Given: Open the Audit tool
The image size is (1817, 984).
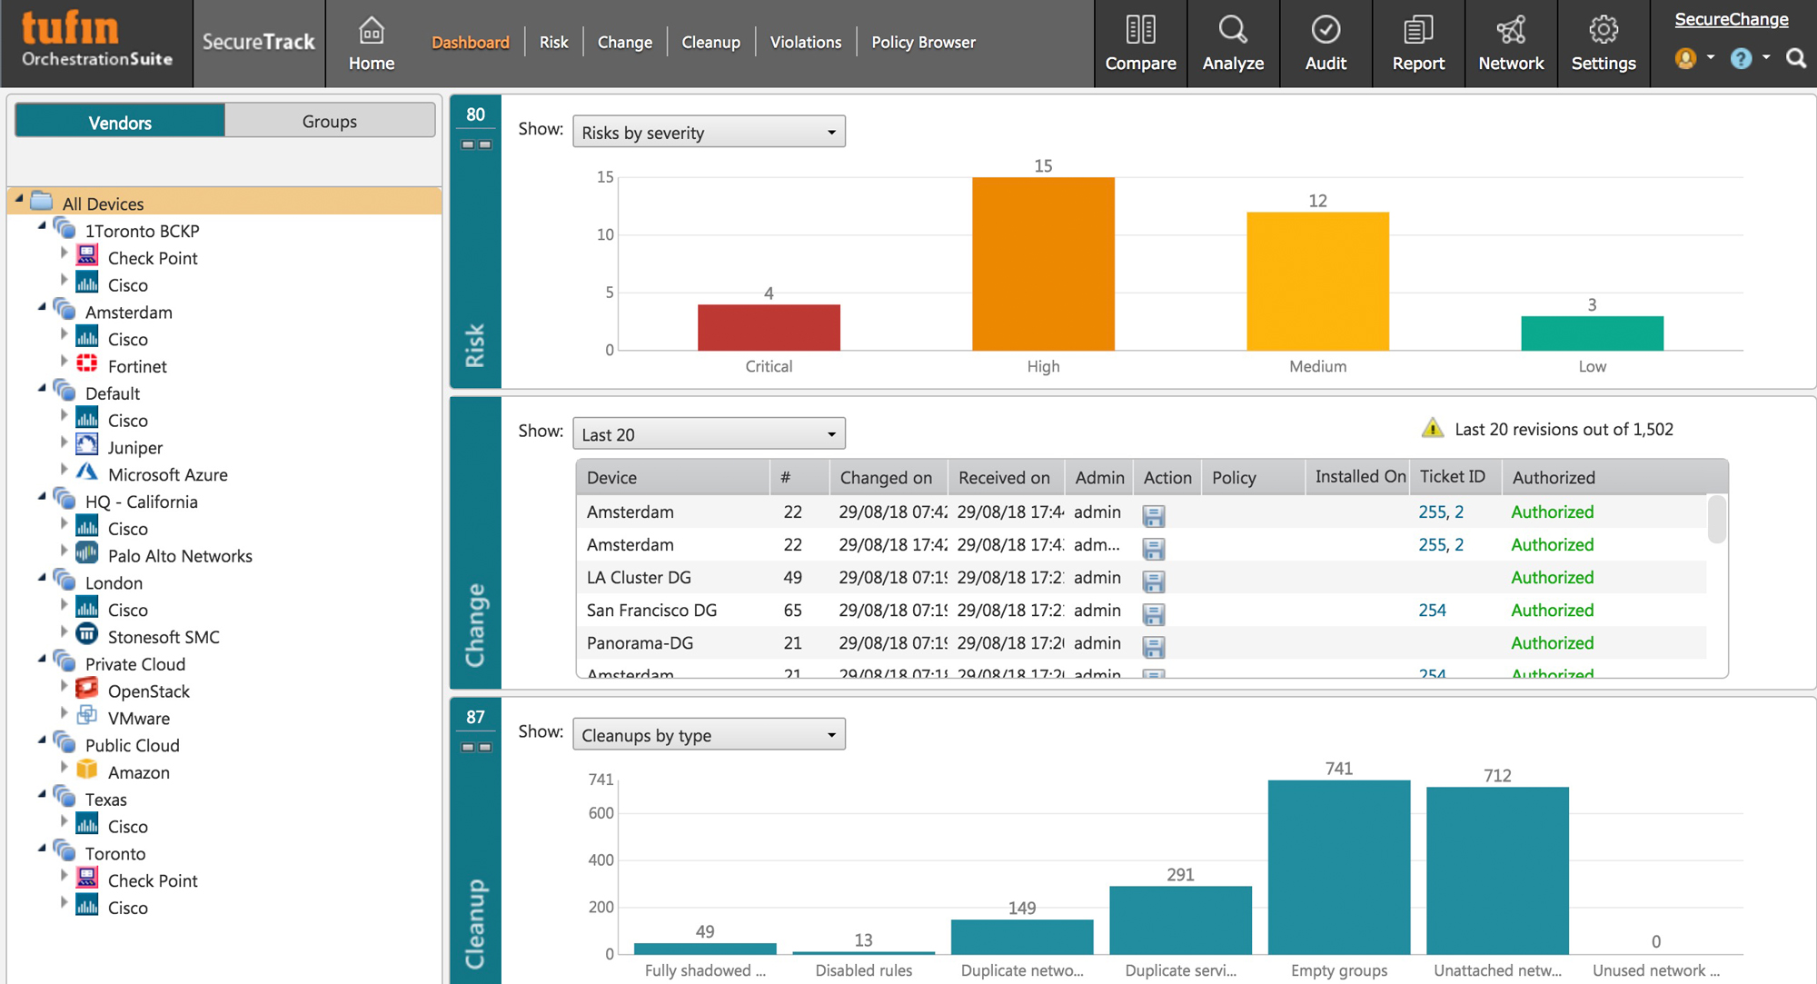Looking at the screenshot, I should 1326,44.
